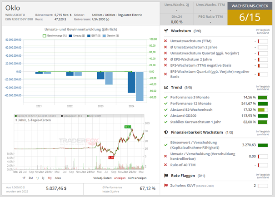
Task: Click the red X beside Umsatz / Verschuldung
Action: pyautogui.click(x=165, y=156)
